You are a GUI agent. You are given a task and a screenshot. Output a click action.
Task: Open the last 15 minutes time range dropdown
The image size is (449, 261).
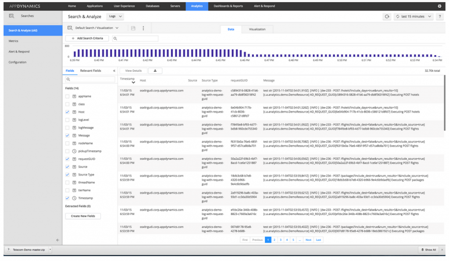413,17
